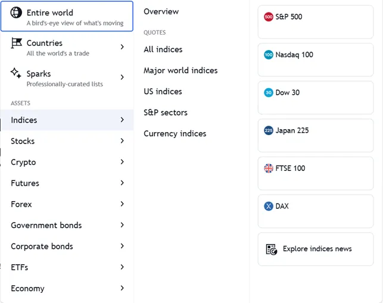Click the Nasdaq 100 teal badge icon
383x303 pixels.
[x=268, y=55]
